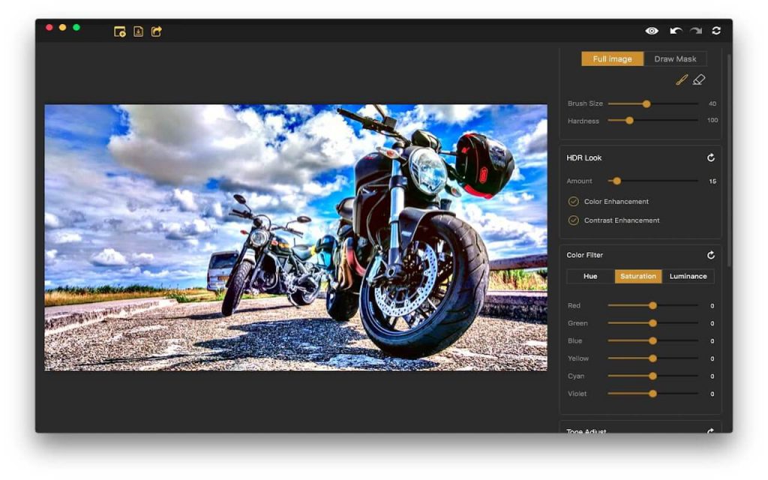Screen dimensions: 768x480
Task: Click the Share icon in the toolbar
Action: [x=158, y=31]
